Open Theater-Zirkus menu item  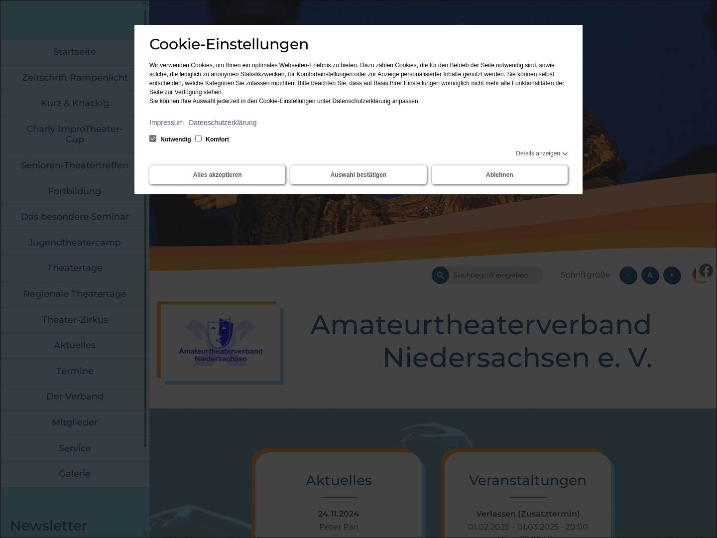75,320
